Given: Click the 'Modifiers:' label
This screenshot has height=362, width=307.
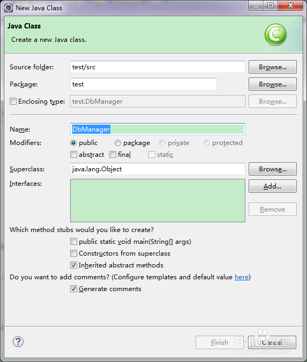Looking at the screenshot, I should [x=26, y=143].
